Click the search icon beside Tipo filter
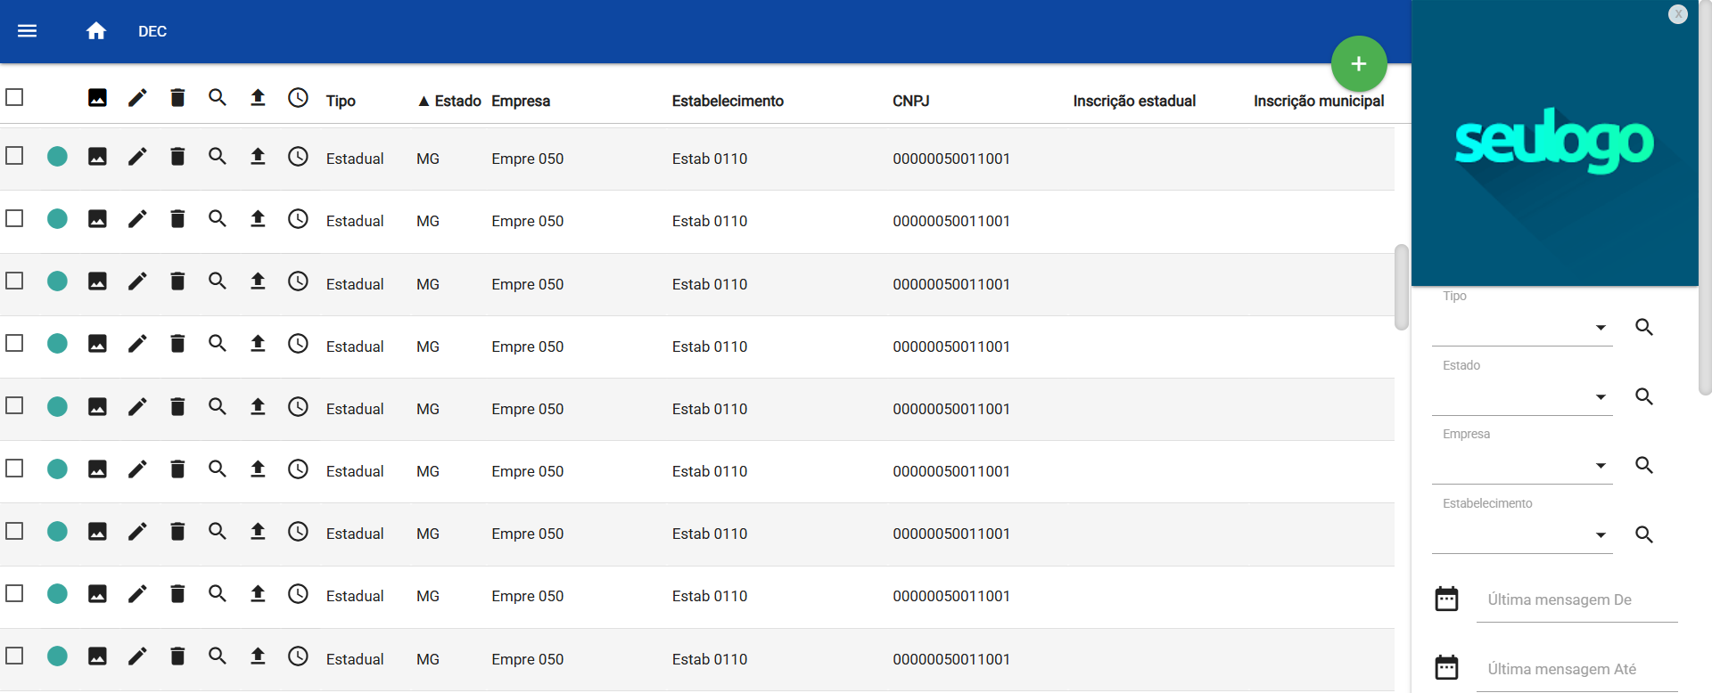Screen dimensions: 1712x693 click(x=1644, y=327)
